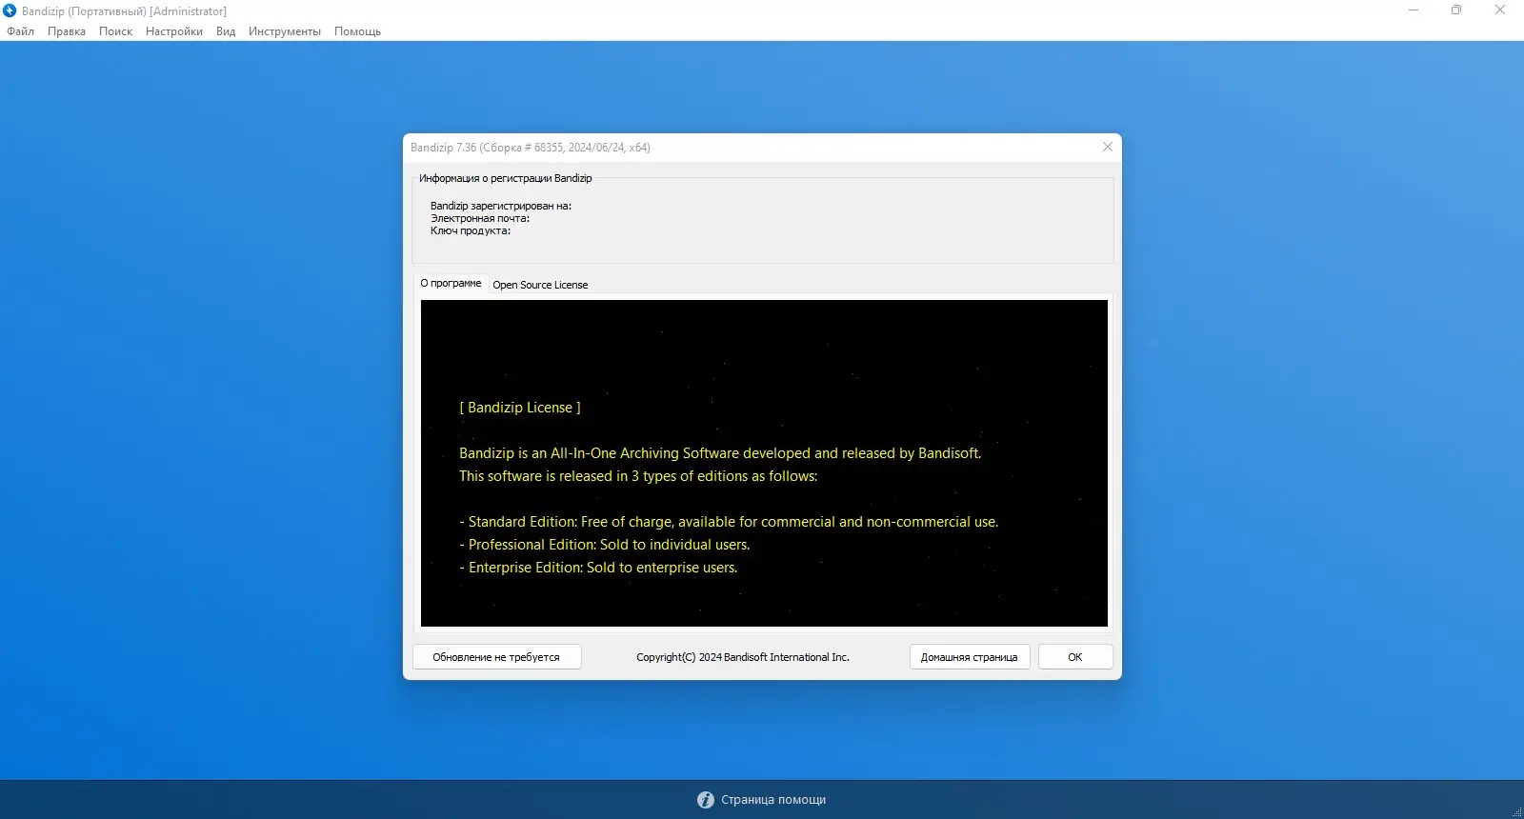Open the Настройки menu
Screen dimensions: 1524x819
tap(174, 31)
